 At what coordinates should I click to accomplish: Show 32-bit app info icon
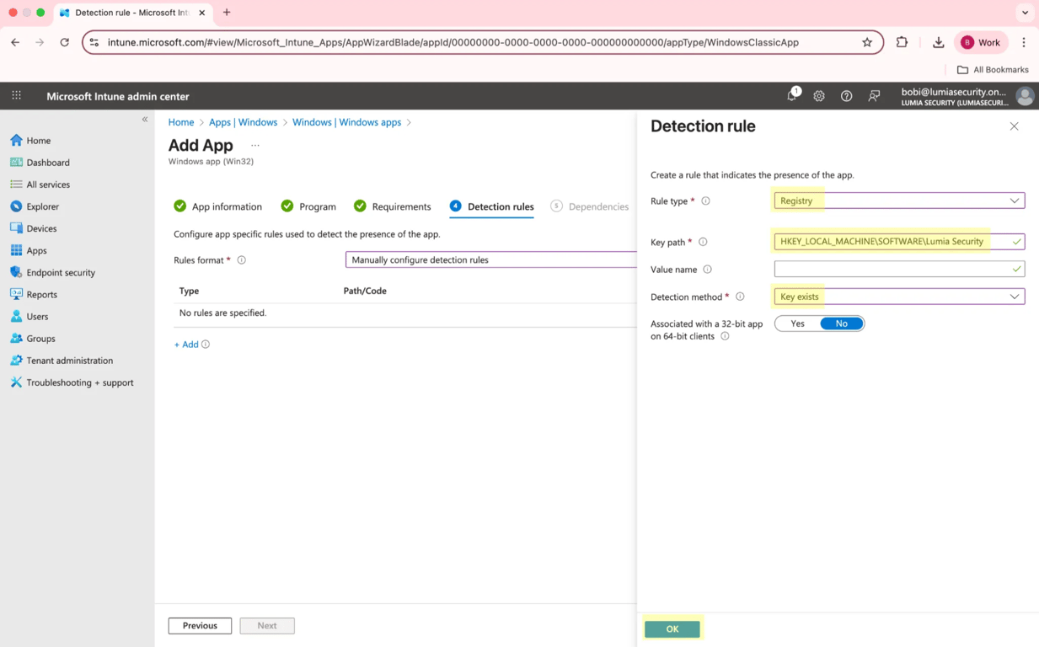click(725, 336)
